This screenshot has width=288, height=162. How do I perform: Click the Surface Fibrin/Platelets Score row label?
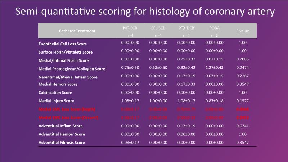(66, 52)
